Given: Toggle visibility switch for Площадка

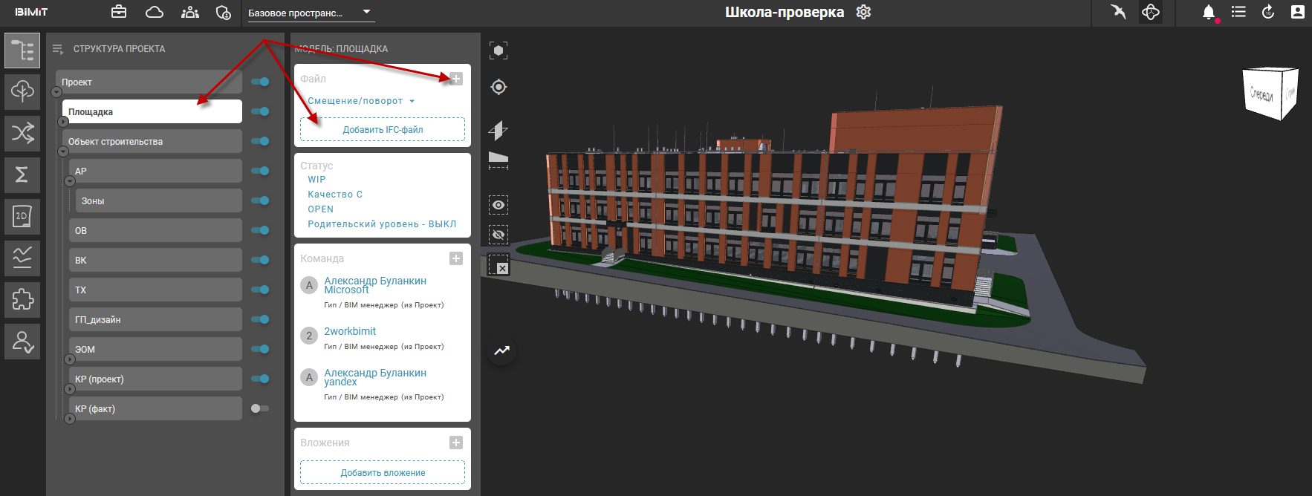Looking at the screenshot, I should [259, 111].
